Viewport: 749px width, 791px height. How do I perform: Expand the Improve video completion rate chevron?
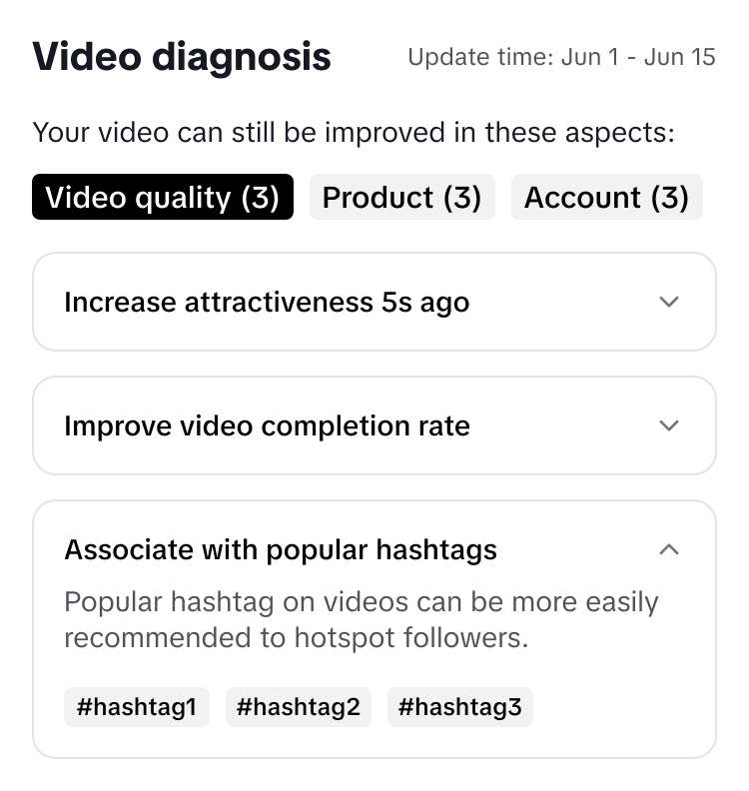(669, 425)
